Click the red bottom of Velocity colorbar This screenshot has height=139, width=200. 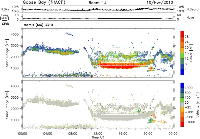[182, 124]
